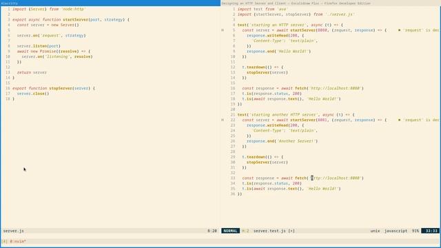Click the NORMAL mode indicator in statusline
The image size is (441, 248).
pos(230,231)
